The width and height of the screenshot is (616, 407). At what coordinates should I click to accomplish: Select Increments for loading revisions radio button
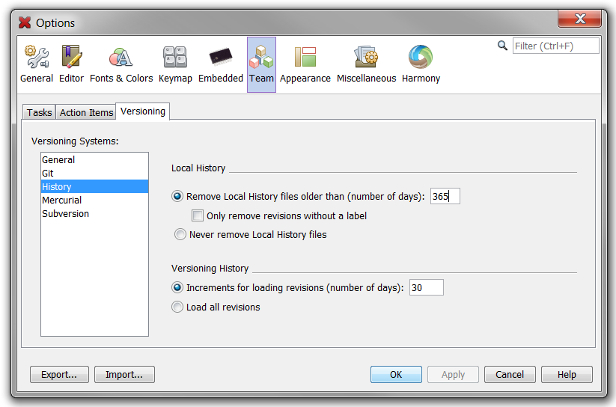[x=177, y=288]
